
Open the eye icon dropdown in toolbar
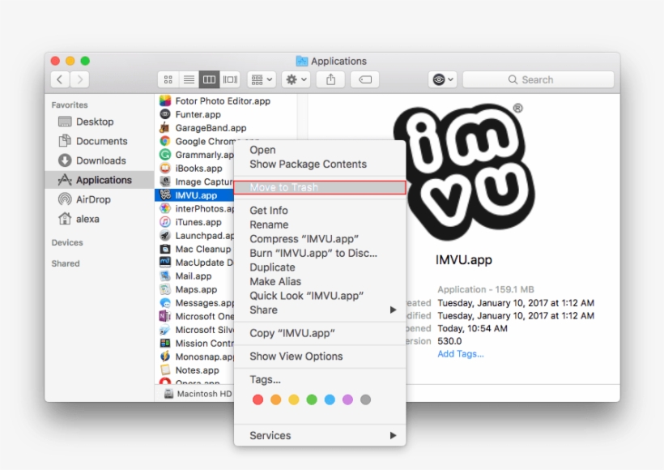coord(442,79)
